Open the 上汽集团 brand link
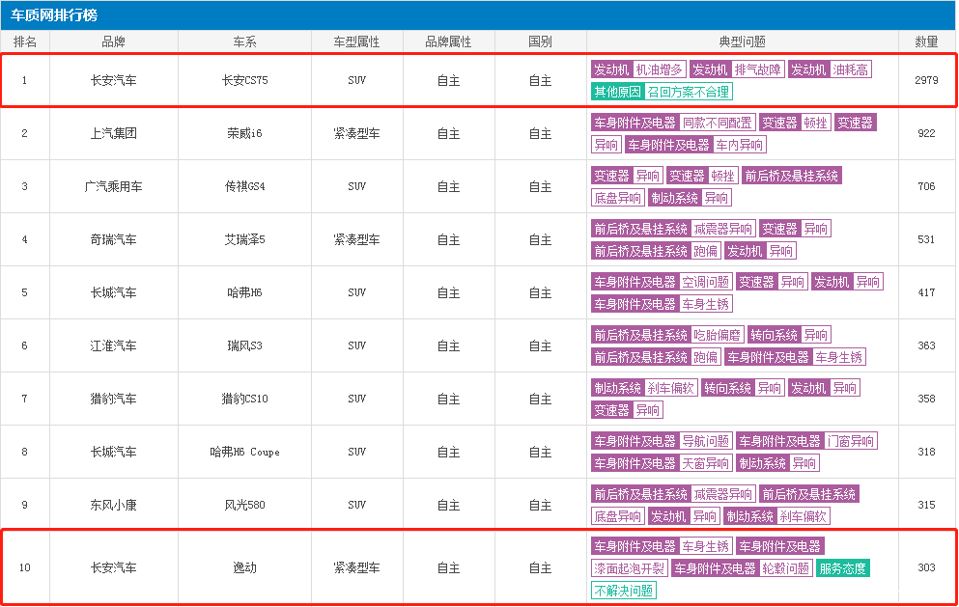This screenshot has width=959, height=607. click(113, 133)
